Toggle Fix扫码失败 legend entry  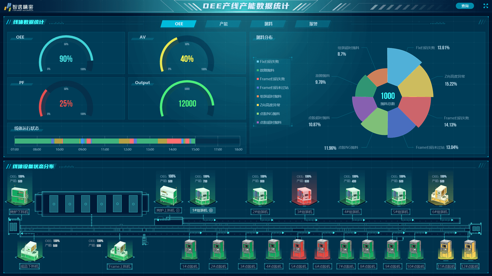tap(269, 62)
